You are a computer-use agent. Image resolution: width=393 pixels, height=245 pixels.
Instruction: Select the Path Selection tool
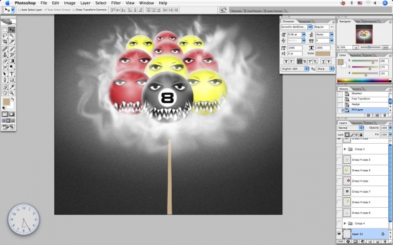coord(5,74)
